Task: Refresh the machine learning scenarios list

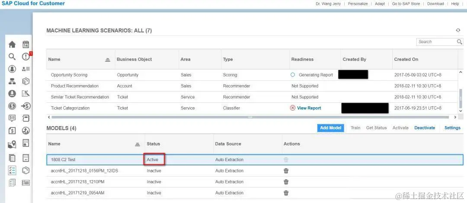Action: click(458, 30)
